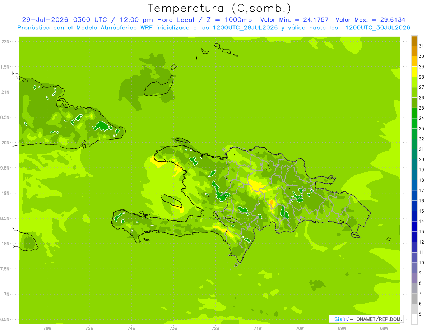This screenshot has width=431, height=333.
Task: Click the legend value 8
Action: tap(420, 283)
